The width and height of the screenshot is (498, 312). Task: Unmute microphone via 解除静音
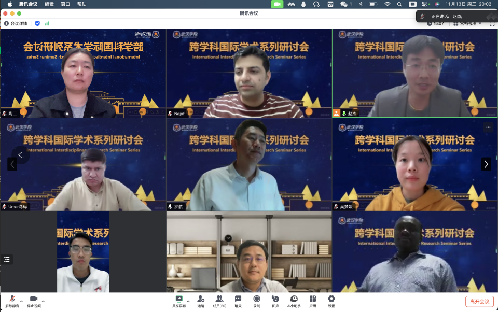(11, 300)
